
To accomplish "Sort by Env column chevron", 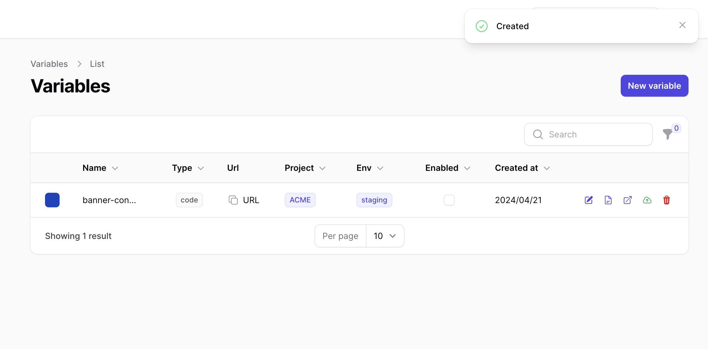I will pyautogui.click(x=380, y=168).
